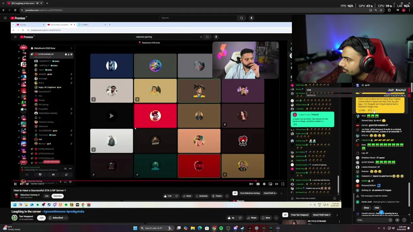Click Subscribe under RakaZone Gaming in video
Screen dimensions: 413x232
pyautogui.click(x=57, y=196)
